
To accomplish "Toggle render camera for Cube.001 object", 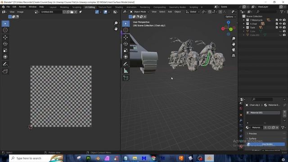I will click(284, 35).
